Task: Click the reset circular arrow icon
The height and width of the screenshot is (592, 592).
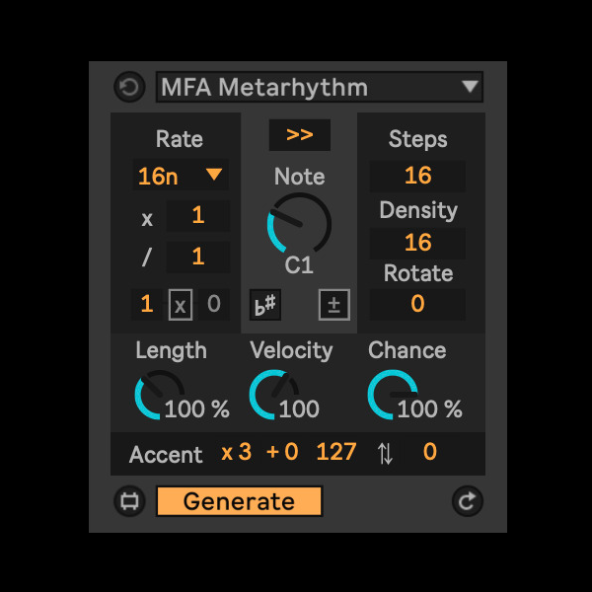Action: 129,87
